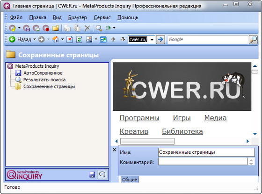Toggle the comment bubble button in Inquiry panel
This screenshot has width=262, height=194.
[x=102, y=174]
